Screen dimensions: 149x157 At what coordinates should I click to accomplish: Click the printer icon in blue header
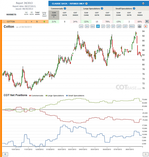(143, 4)
